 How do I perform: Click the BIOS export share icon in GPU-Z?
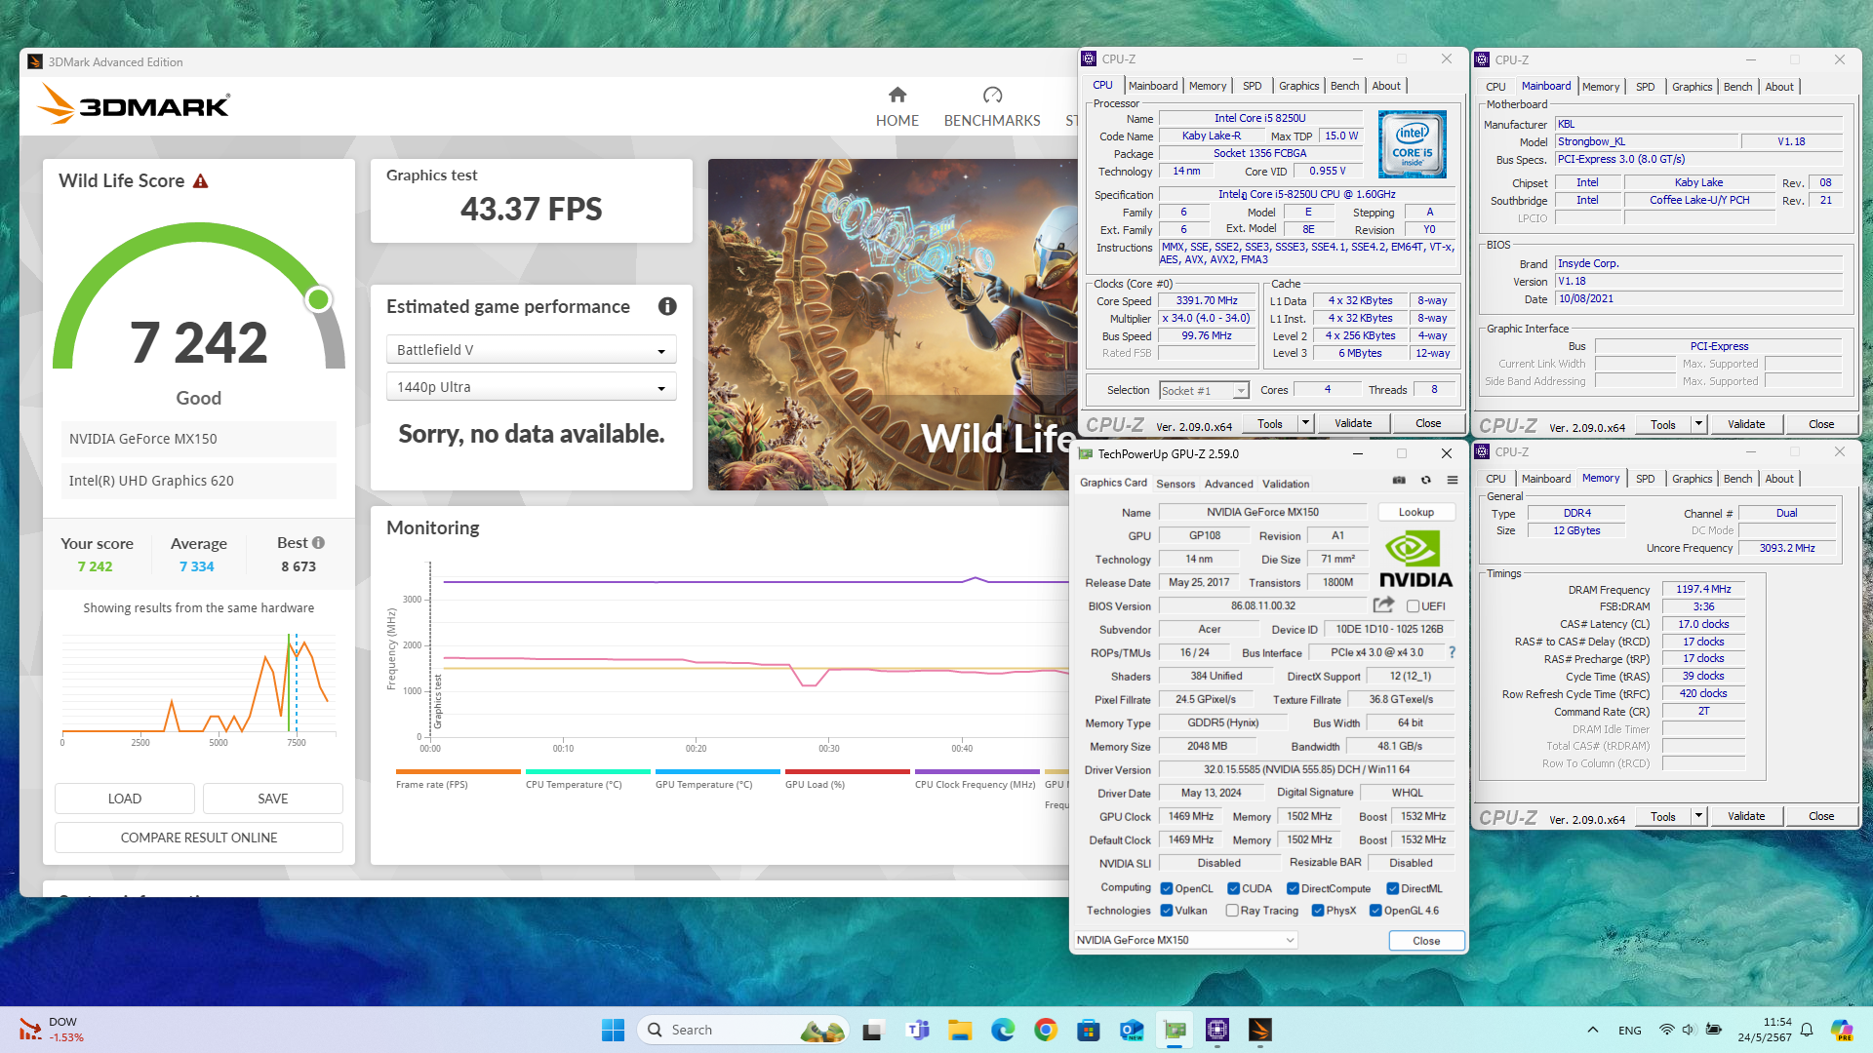click(1383, 605)
